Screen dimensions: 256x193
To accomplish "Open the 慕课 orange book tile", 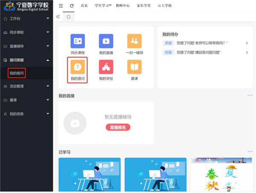I will tap(134, 67).
